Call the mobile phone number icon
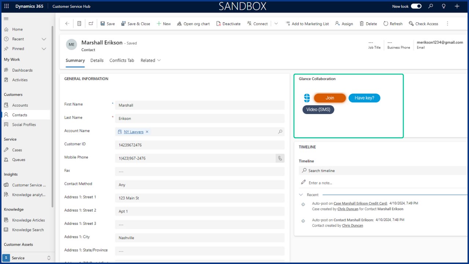Viewport: 469px width, 264px height. coord(280,158)
